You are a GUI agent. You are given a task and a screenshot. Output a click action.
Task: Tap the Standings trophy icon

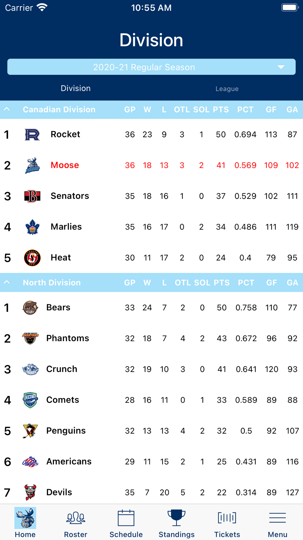pyautogui.click(x=176, y=518)
